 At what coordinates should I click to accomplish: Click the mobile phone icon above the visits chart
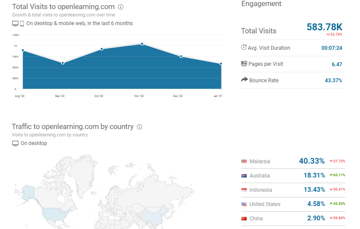(22, 23)
